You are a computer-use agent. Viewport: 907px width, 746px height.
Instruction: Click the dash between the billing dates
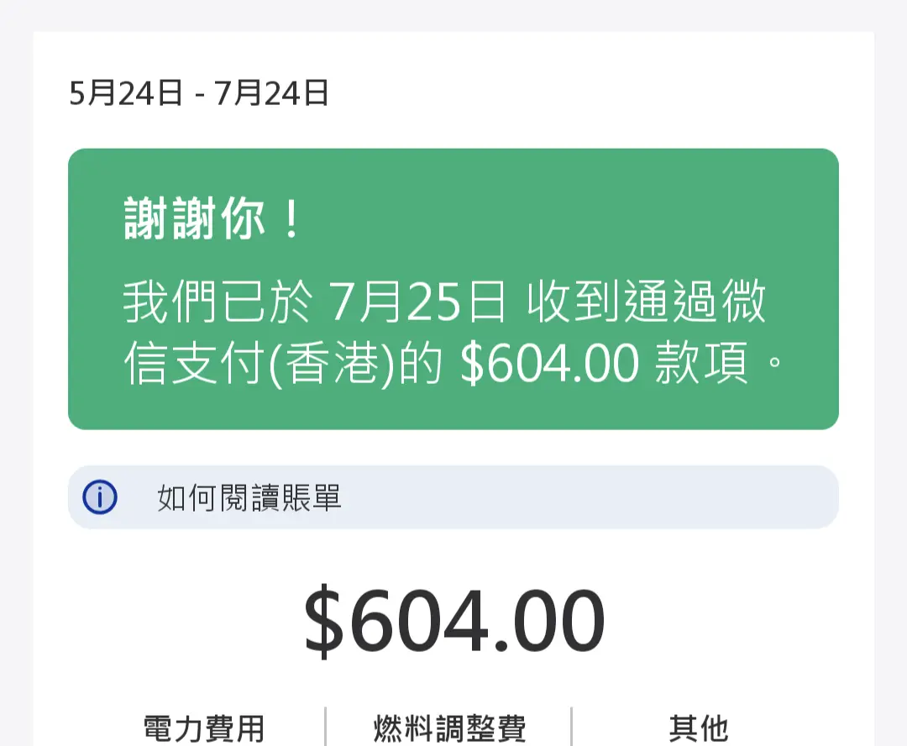click(x=200, y=96)
